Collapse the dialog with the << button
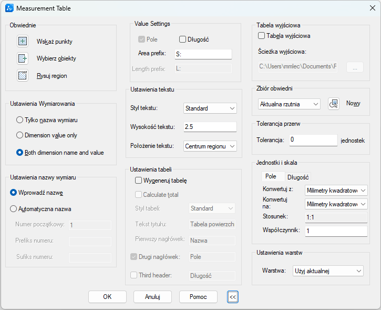The width and height of the screenshot is (381, 310). pyautogui.click(x=233, y=297)
